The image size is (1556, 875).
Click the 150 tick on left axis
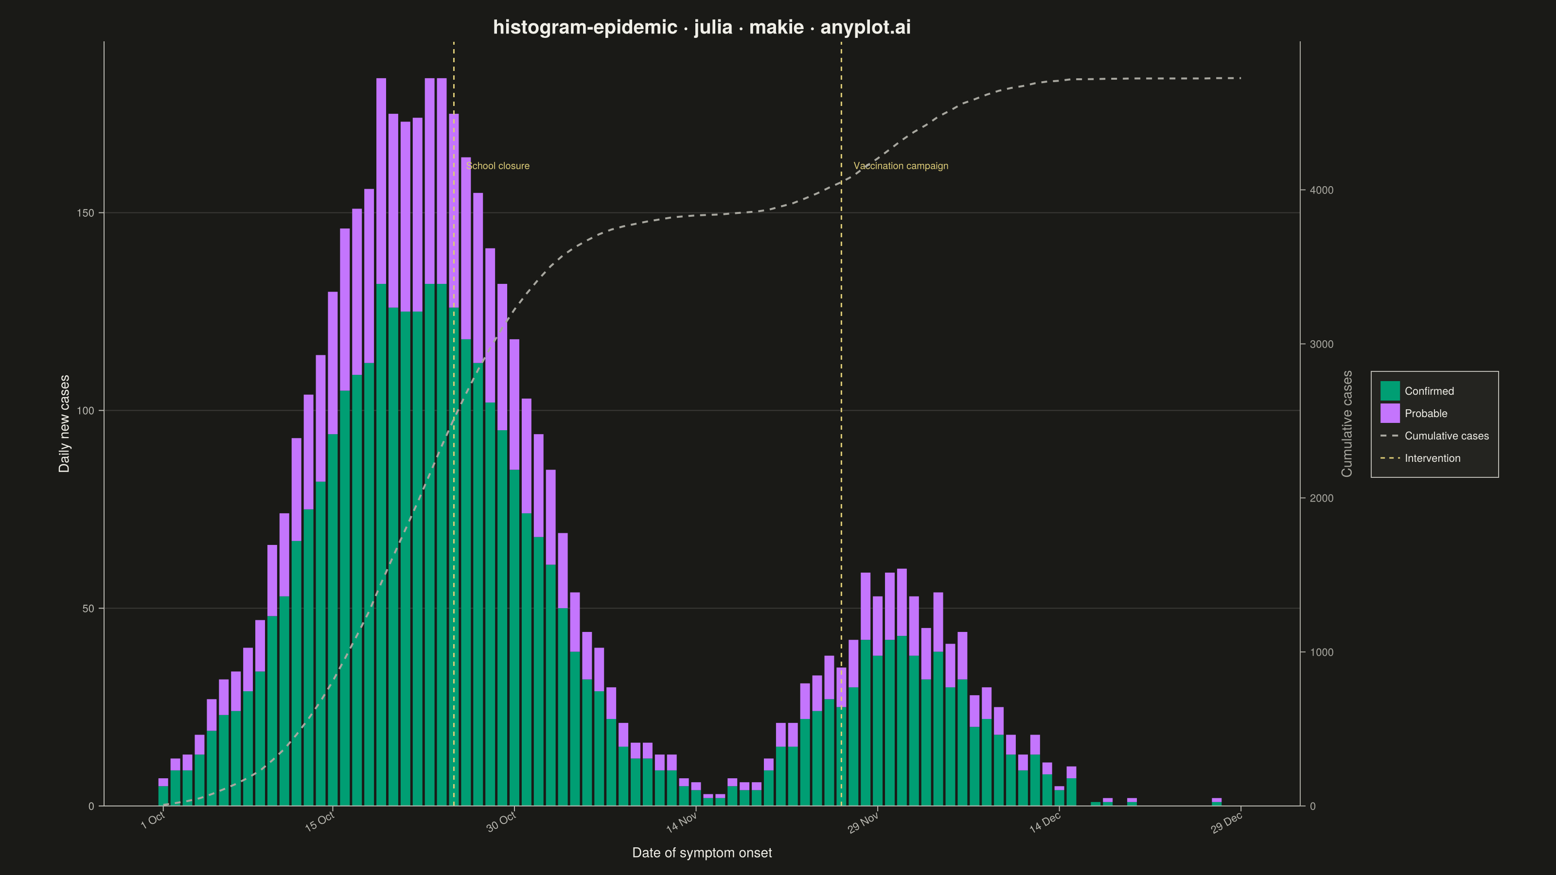[x=86, y=213]
